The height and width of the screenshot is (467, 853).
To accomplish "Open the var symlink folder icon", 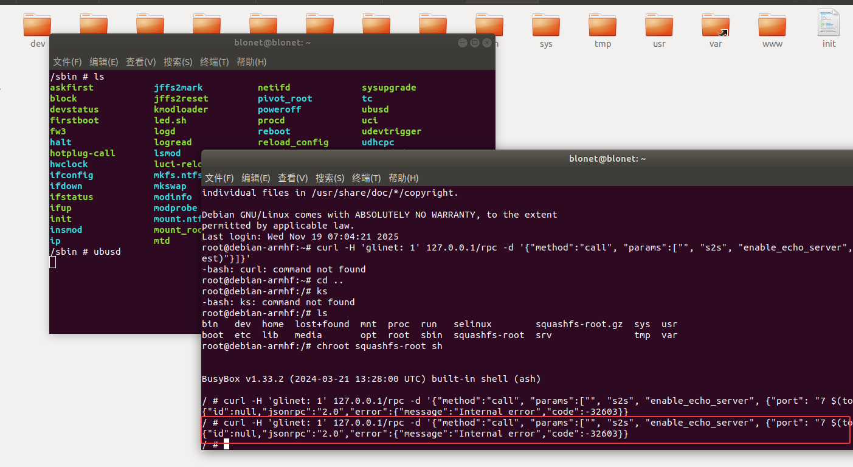I will [x=716, y=24].
